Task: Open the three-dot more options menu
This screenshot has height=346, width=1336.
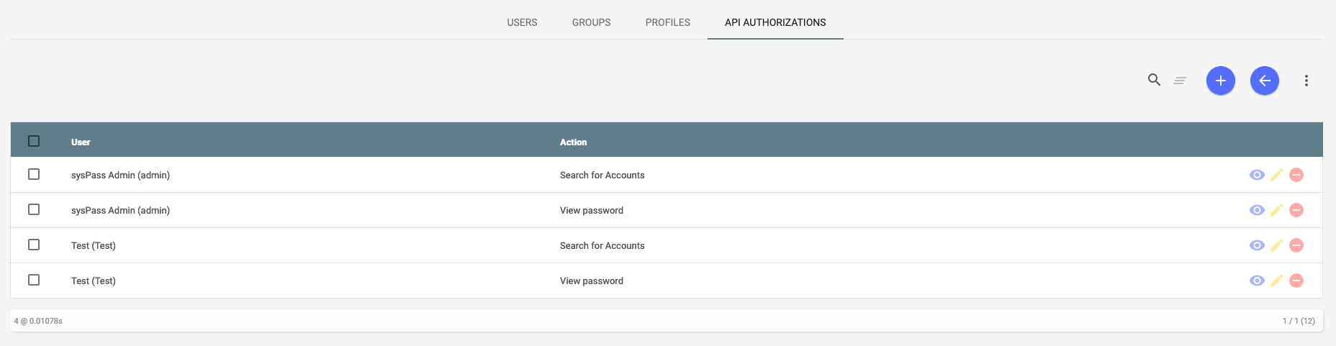Action: pos(1306,81)
